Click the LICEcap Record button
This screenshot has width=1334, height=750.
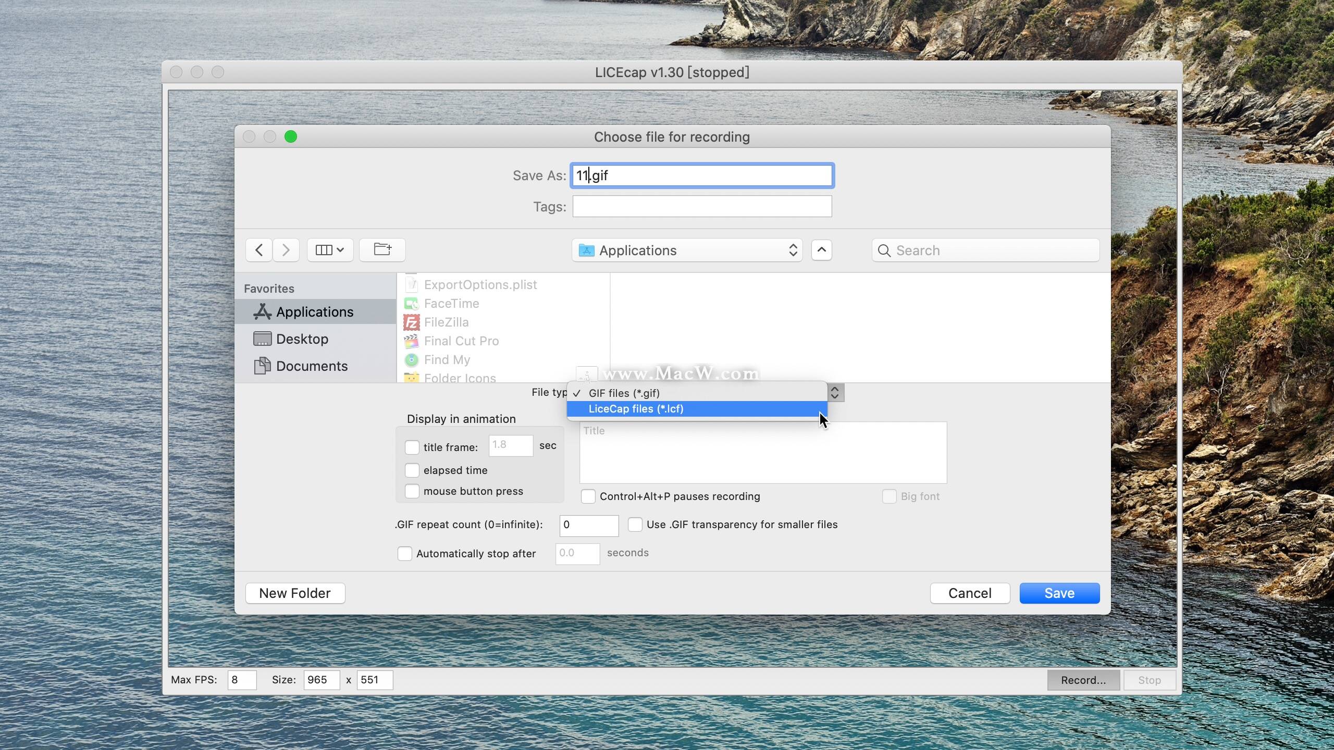point(1085,680)
